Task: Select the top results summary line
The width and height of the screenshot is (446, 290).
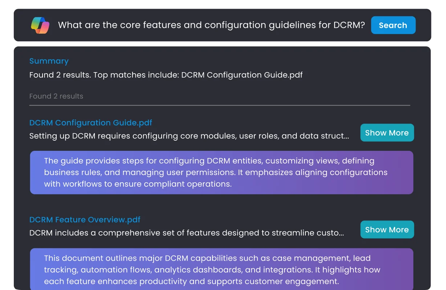Action: 166,75
